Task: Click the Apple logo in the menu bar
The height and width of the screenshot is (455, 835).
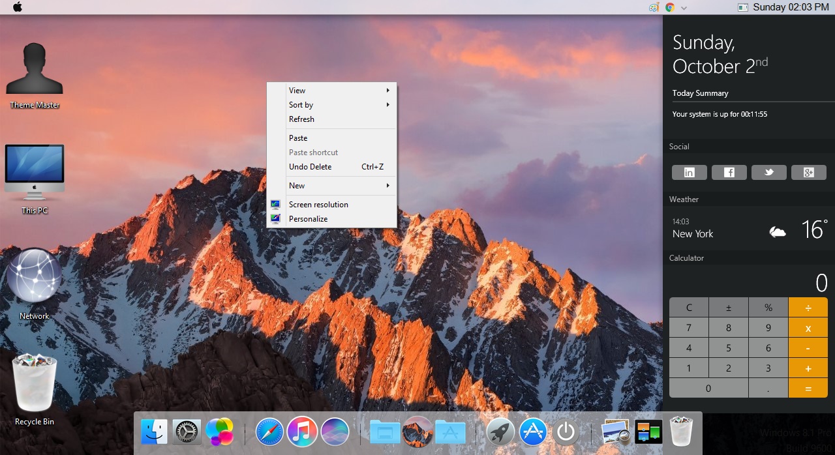Action: coord(18,7)
